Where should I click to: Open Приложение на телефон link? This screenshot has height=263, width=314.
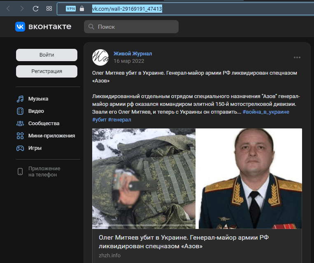44,172
